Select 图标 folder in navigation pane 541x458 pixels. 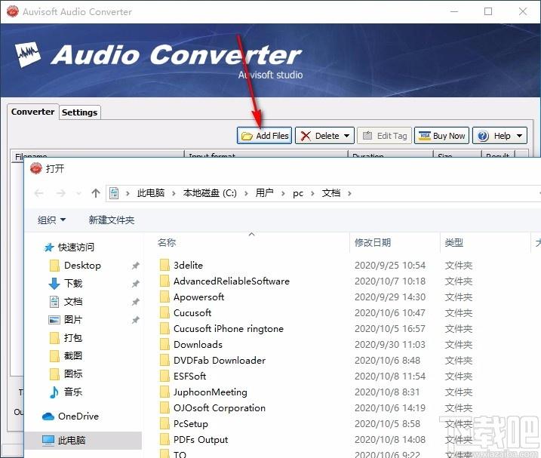click(x=73, y=373)
